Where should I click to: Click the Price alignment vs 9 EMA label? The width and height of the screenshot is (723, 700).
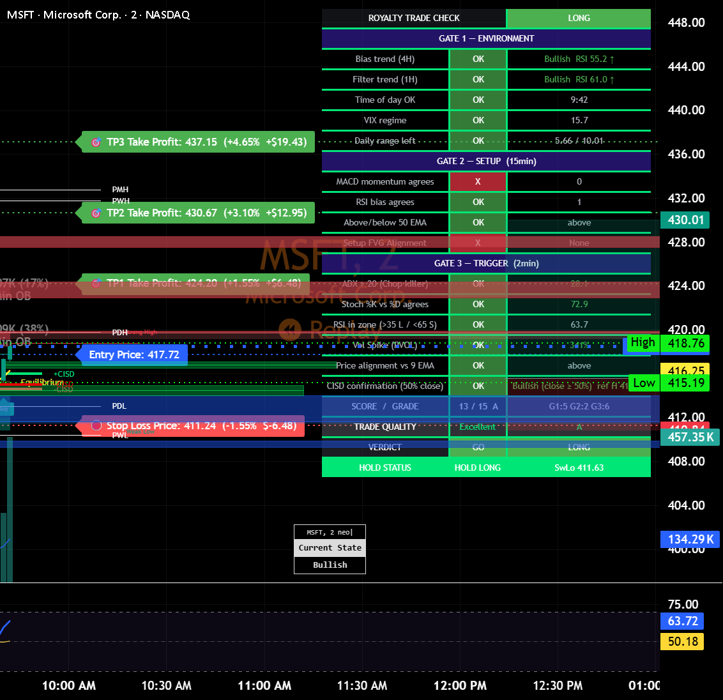pyautogui.click(x=385, y=366)
